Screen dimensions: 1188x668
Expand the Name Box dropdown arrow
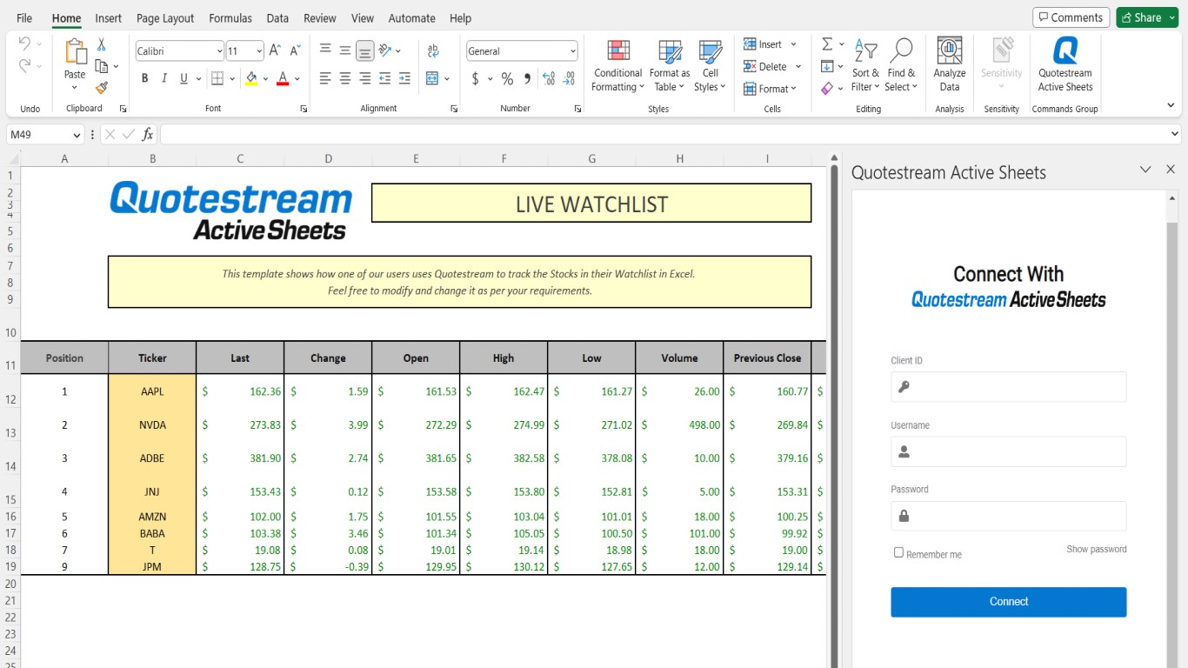click(77, 135)
